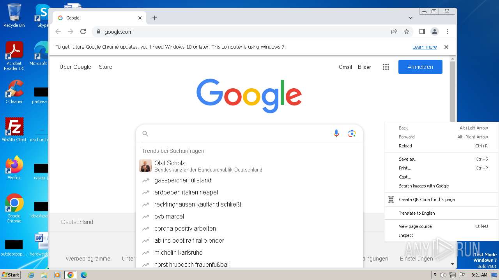
Task: Click the magnifier icon in search box
Action: coord(145,133)
